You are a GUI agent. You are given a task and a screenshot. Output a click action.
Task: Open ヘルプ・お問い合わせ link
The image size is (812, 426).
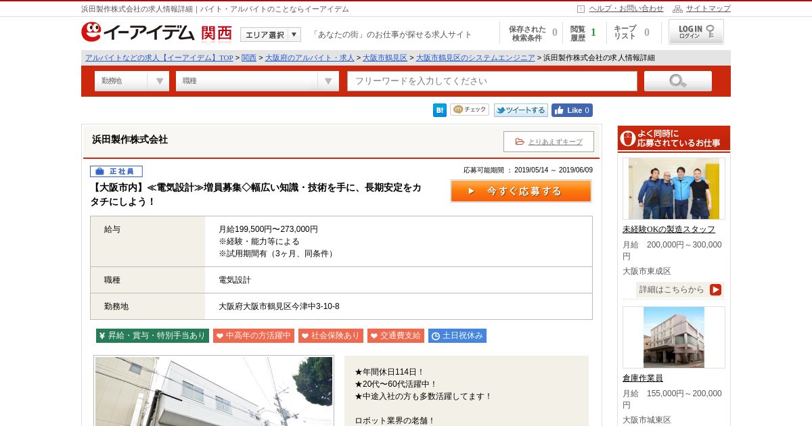pos(626,9)
